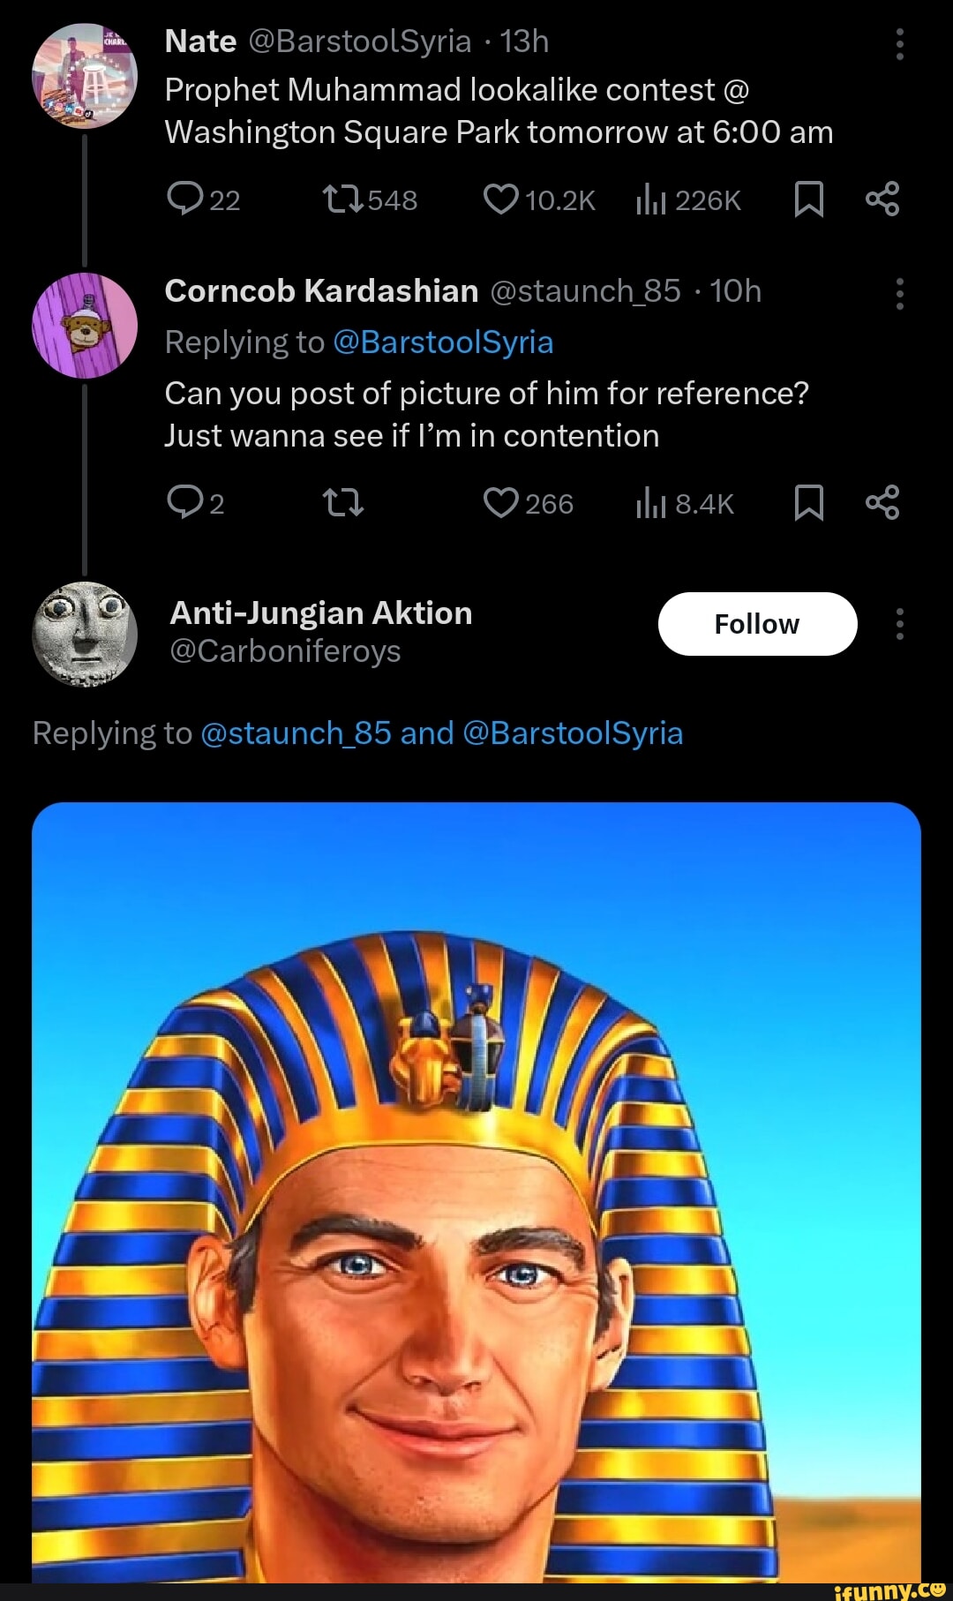
Task: Open more options for Anti-Jungian Aktion's post
Action: (x=899, y=624)
